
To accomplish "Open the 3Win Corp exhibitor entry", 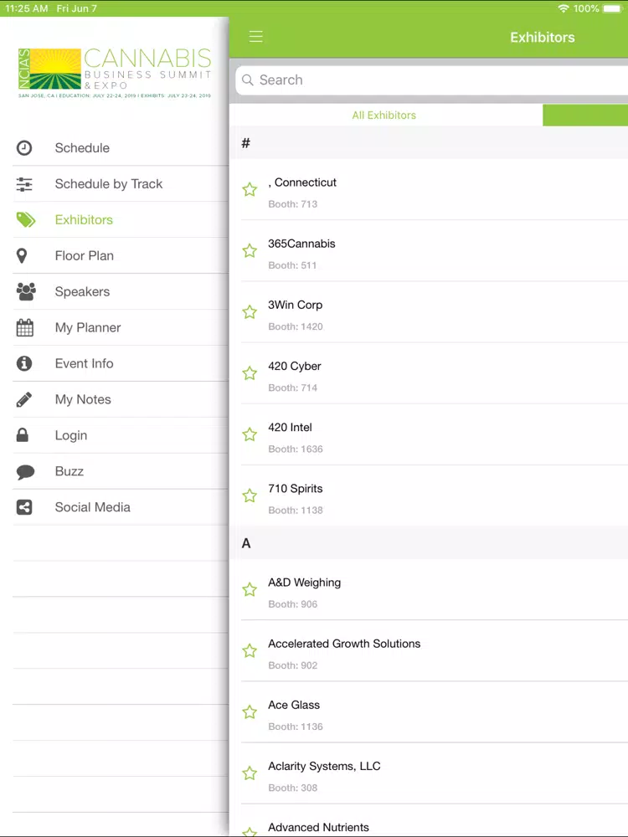I will [x=429, y=312].
